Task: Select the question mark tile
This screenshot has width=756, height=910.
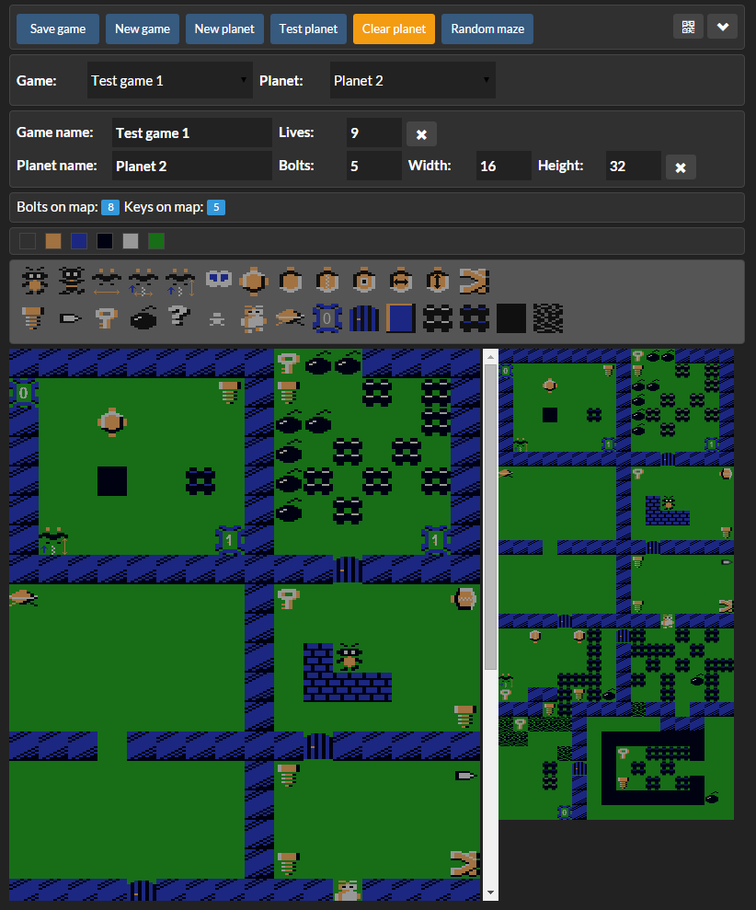Action: click(179, 317)
